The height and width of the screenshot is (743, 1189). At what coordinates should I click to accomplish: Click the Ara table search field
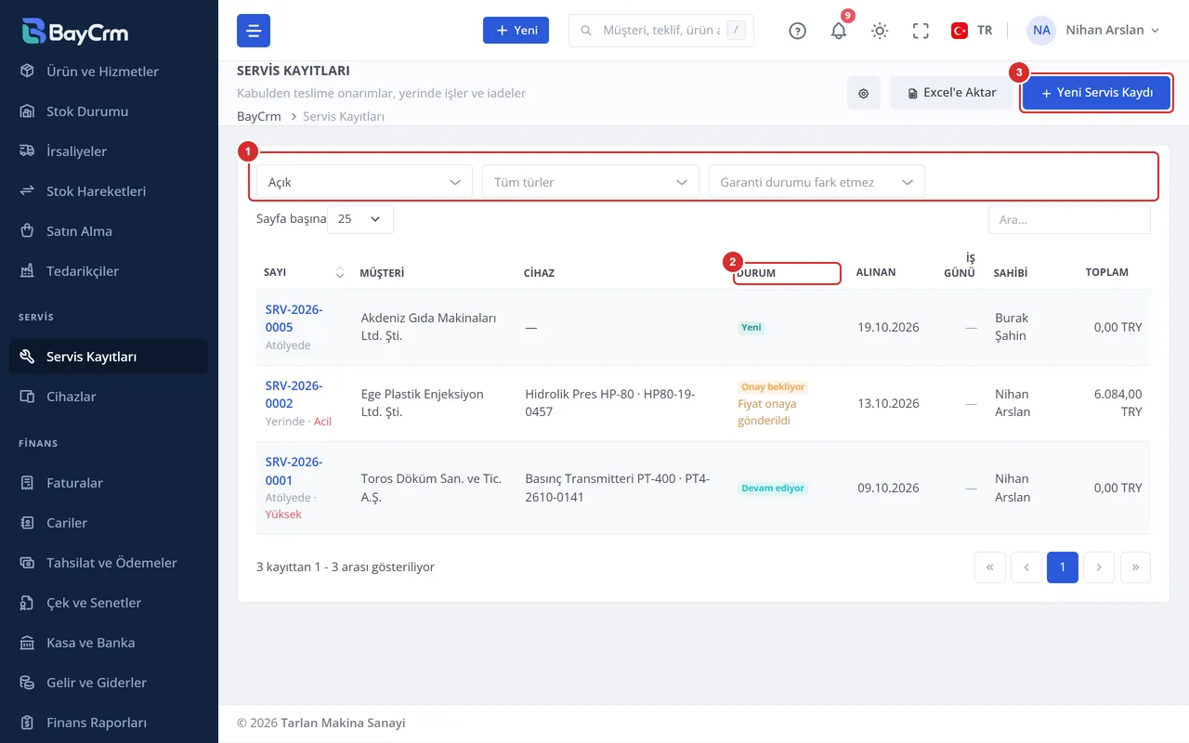coord(1069,219)
